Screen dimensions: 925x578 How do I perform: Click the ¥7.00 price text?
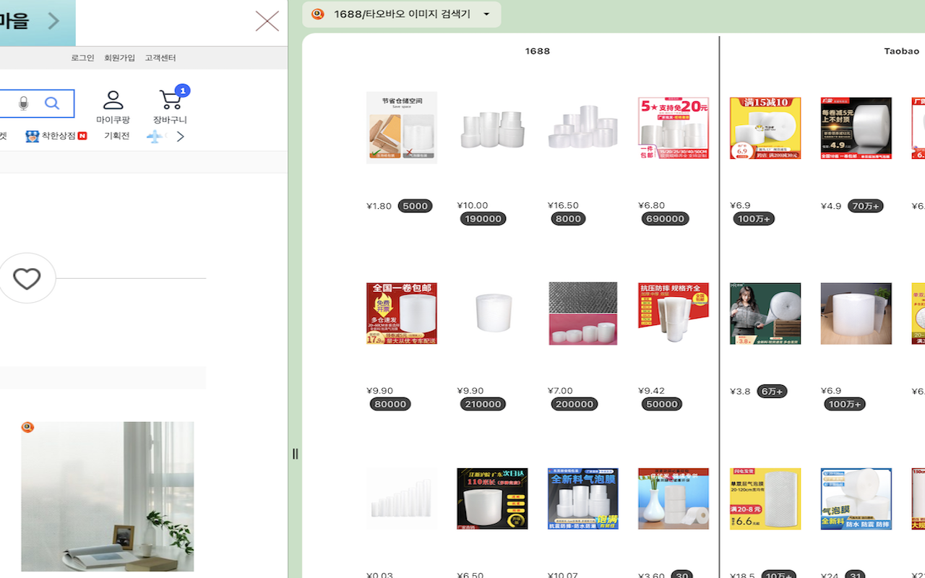click(561, 391)
